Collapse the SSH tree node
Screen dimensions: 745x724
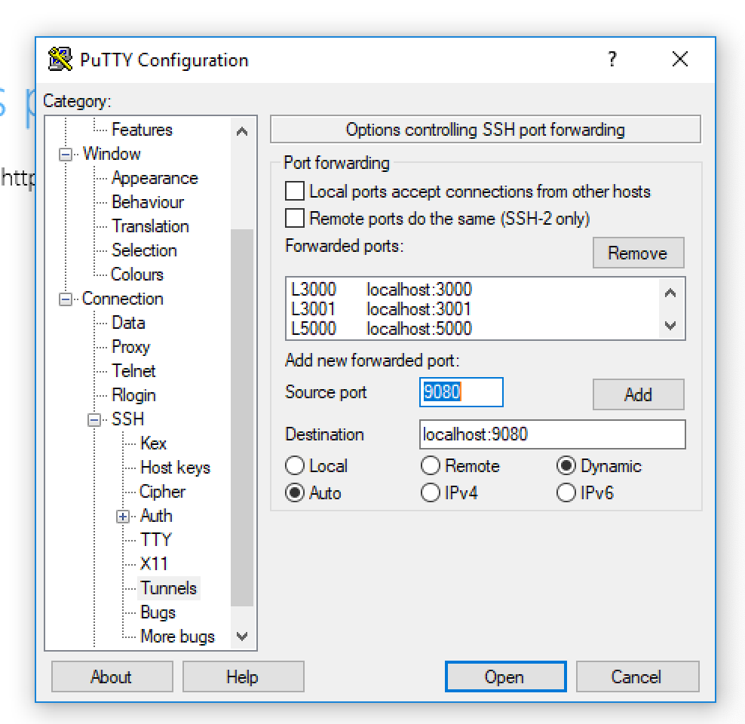tap(94, 420)
